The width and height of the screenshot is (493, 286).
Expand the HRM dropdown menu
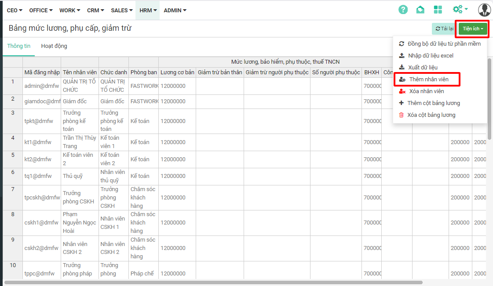click(148, 10)
